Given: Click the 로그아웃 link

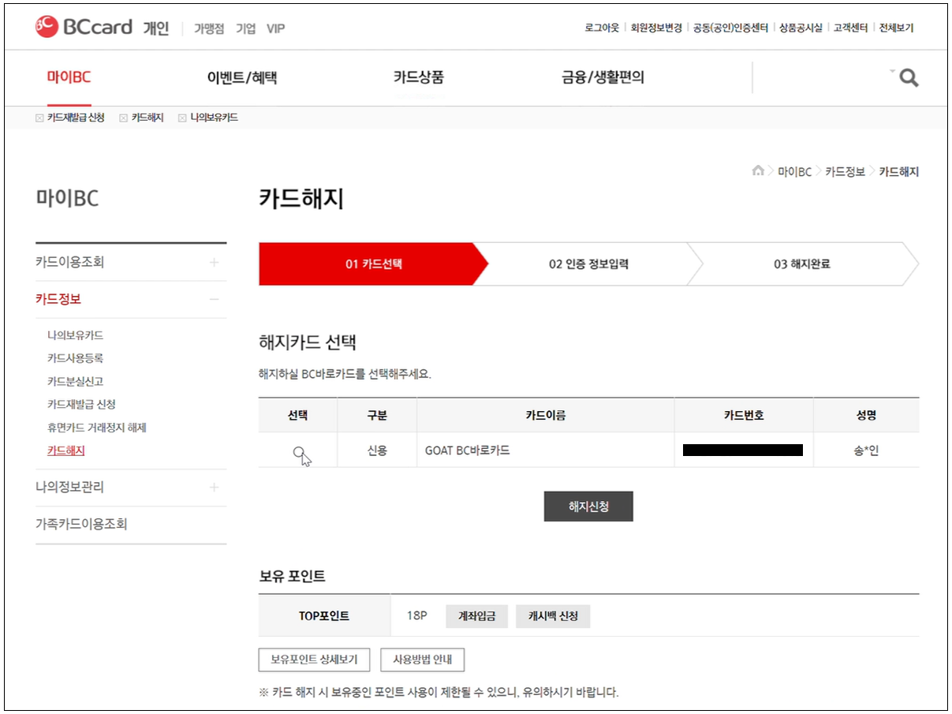Looking at the screenshot, I should coord(602,28).
